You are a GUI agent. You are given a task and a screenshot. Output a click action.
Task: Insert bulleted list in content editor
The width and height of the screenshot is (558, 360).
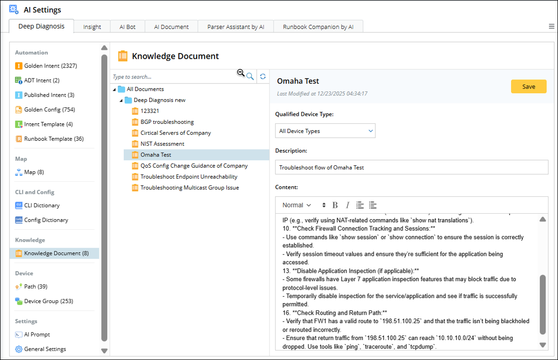point(372,205)
